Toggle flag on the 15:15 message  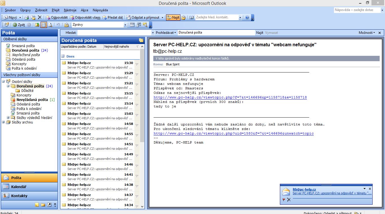click(x=137, y=95)
